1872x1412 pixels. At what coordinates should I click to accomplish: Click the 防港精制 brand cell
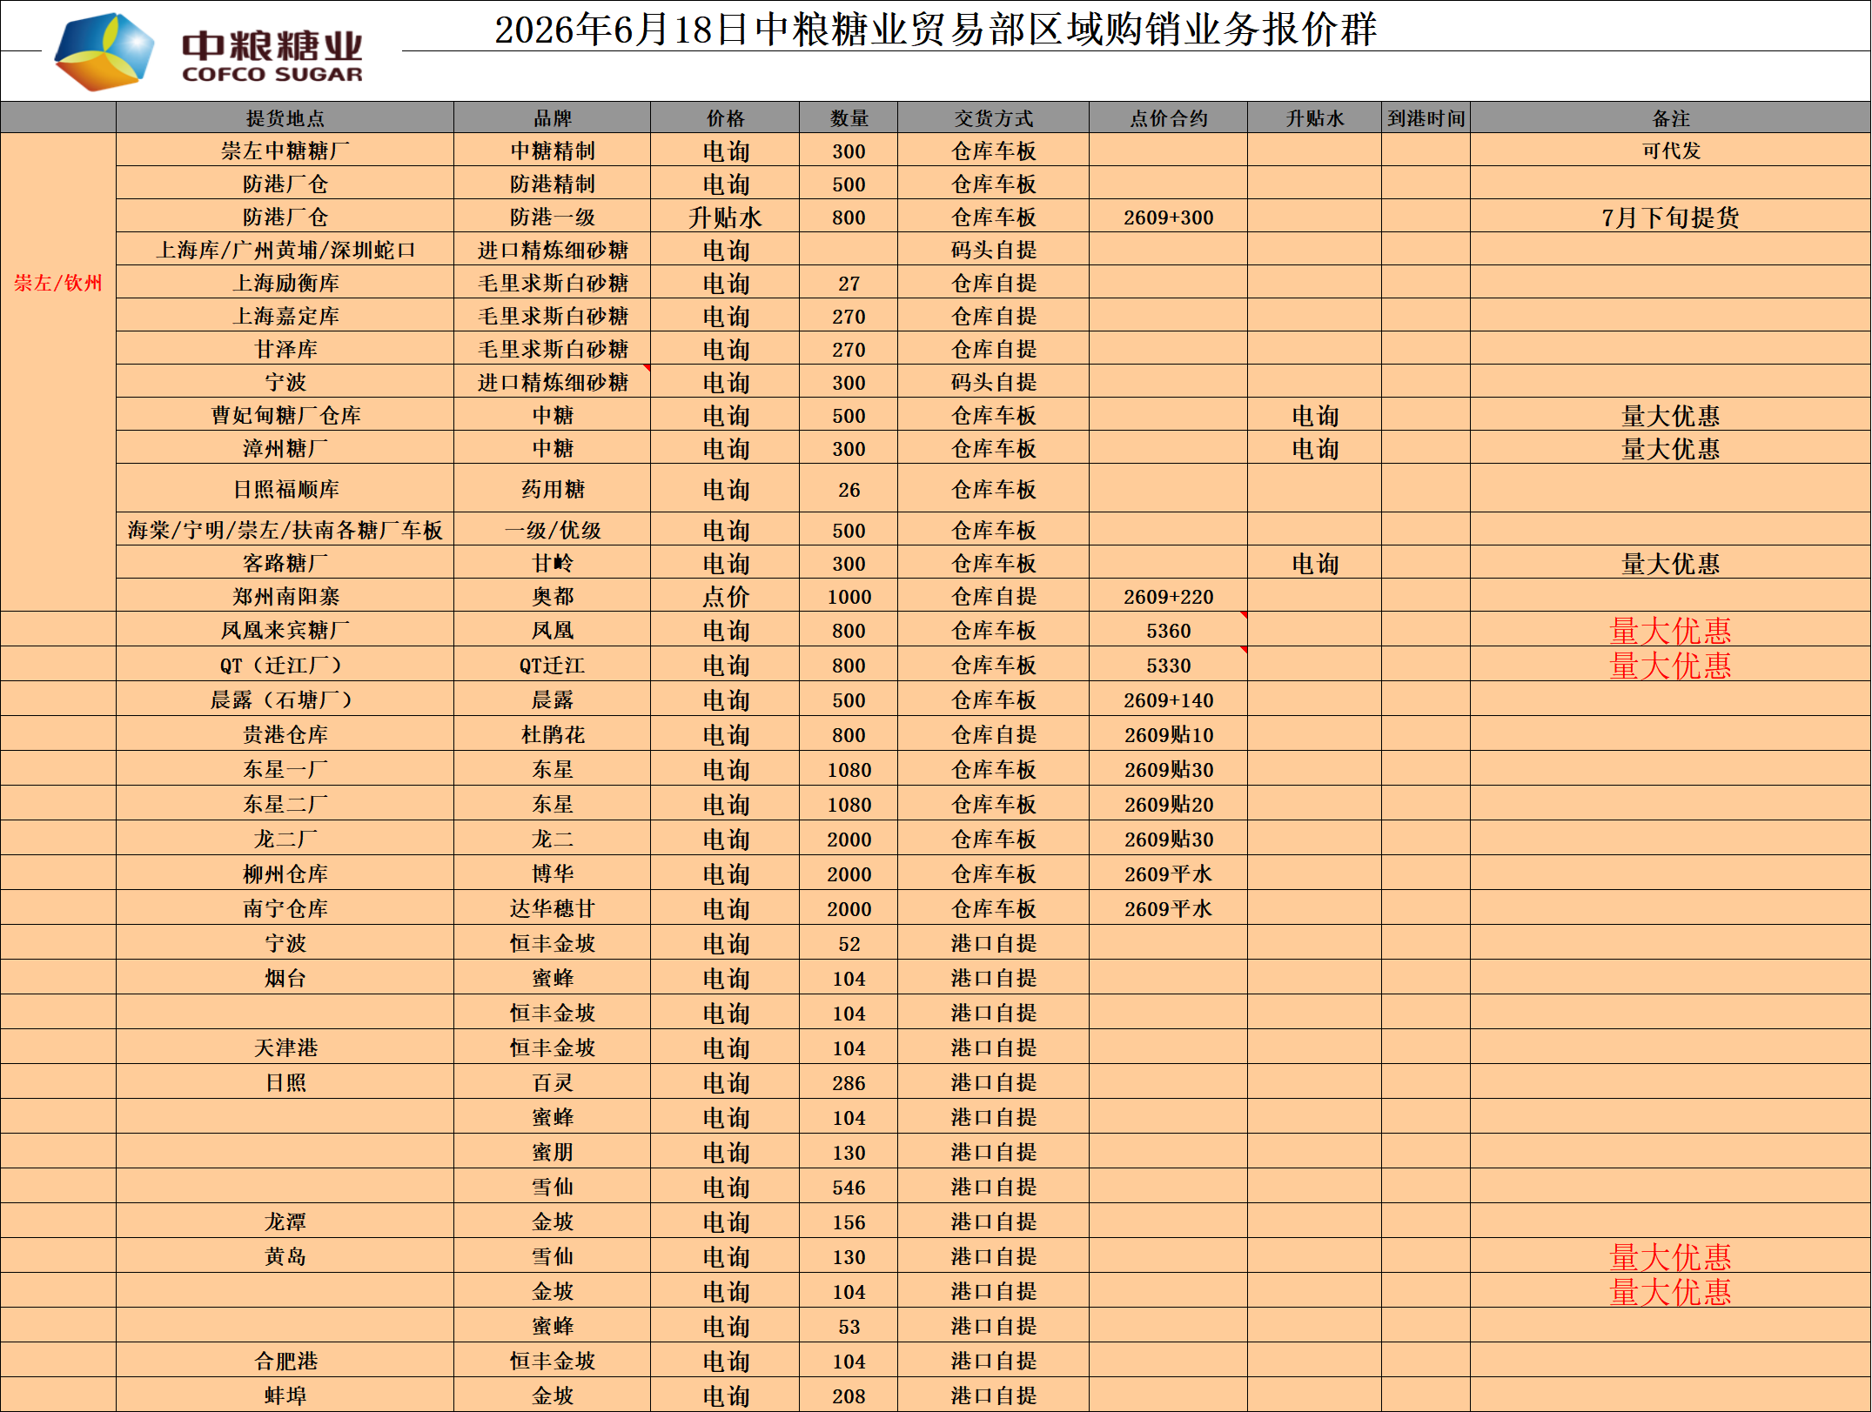pyautogui.click(x=553, y=184)
